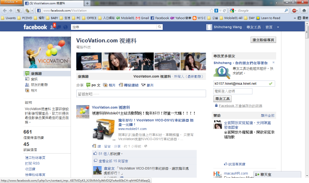Open the Gmail bookmark

coord(142,18)
